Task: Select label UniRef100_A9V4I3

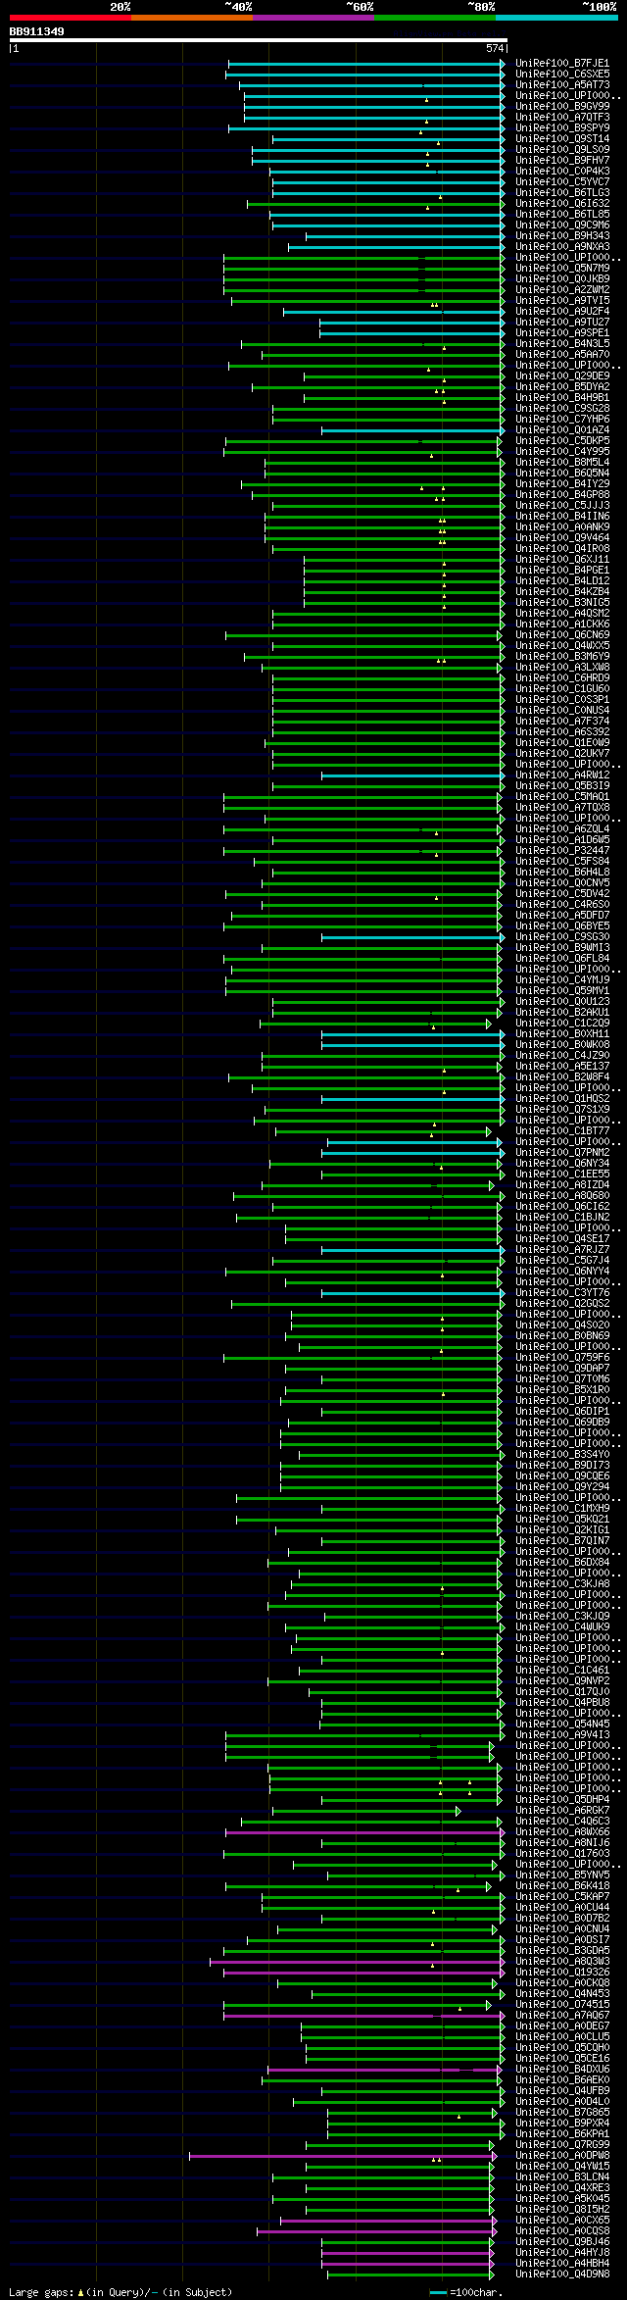Action: [x=562, y=1734]
